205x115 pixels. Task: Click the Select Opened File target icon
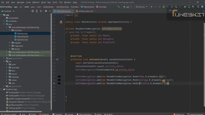33,11
